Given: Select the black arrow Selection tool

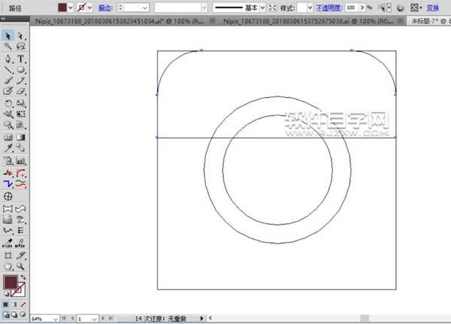Looking at the screenshot, I should [x=8, y=35].
